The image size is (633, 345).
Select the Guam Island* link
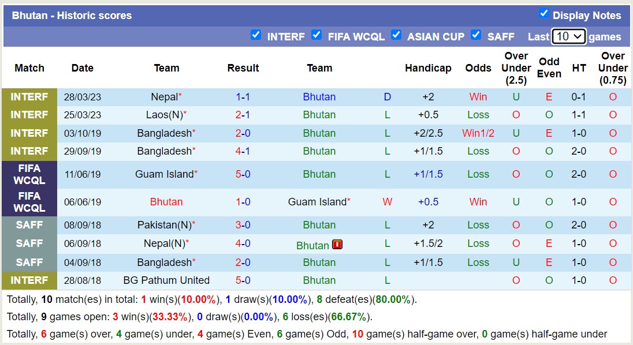[319, 202]
